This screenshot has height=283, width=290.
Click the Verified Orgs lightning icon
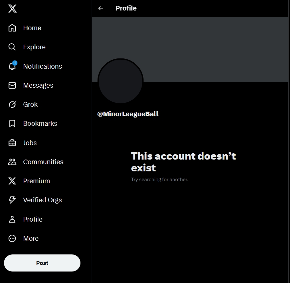coord(12,200)
